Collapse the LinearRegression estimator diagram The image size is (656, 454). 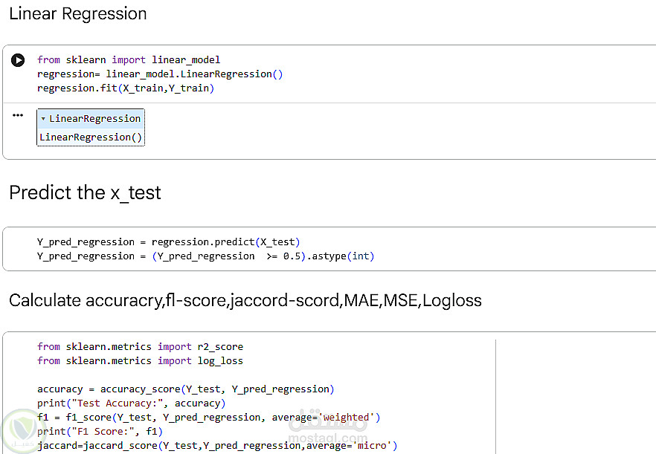coord(43,119)
